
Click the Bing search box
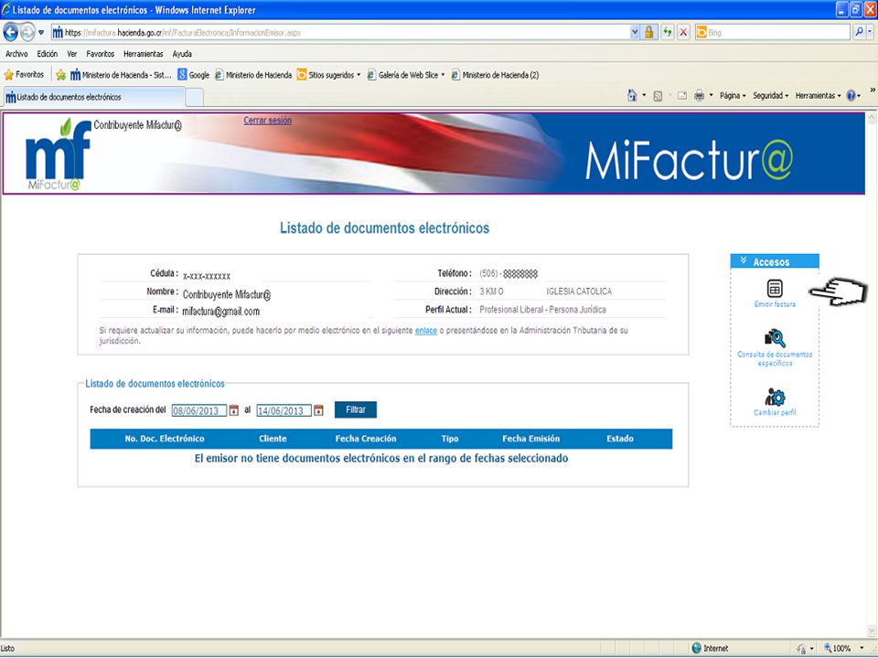pos(773,33)
